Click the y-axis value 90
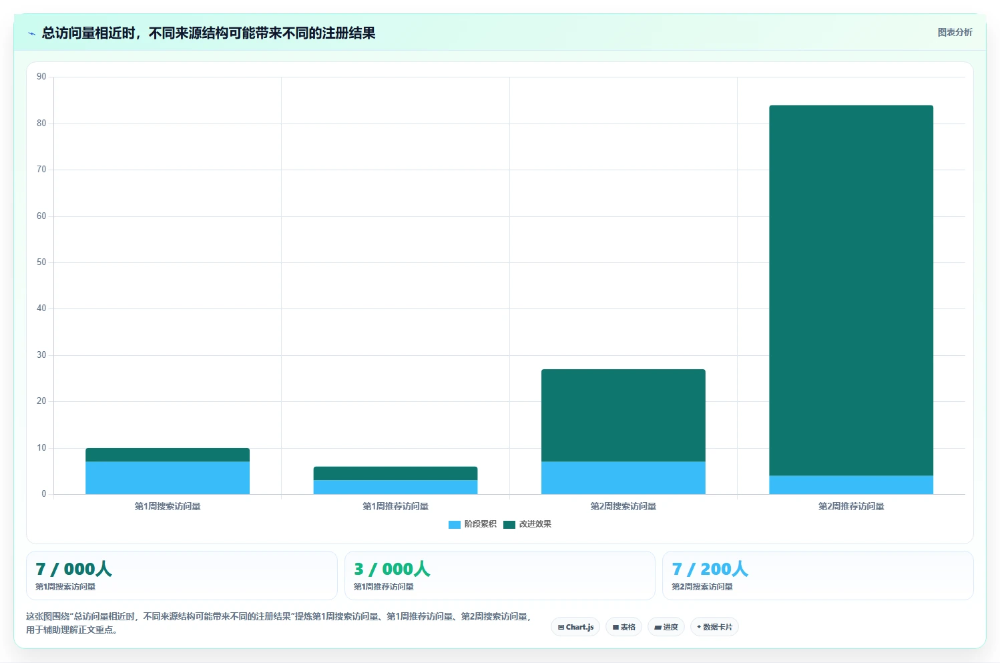1000x663 pixels. click(x=41, y=77)
